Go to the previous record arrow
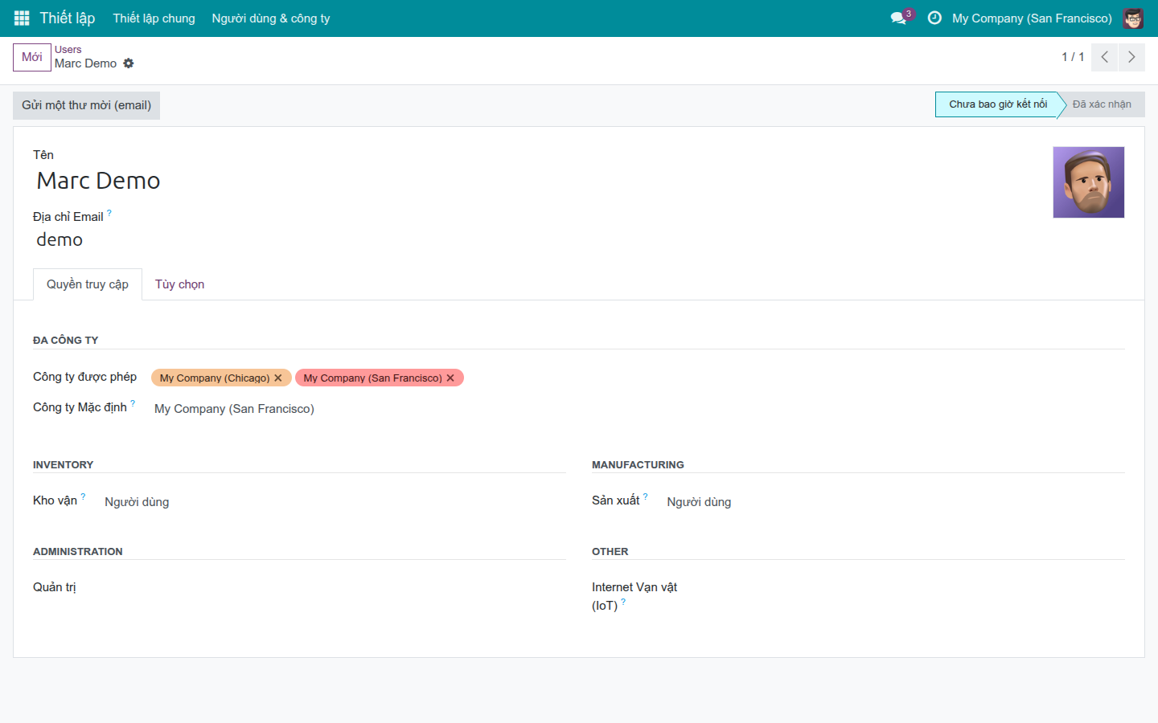This screenshot has height=723, width=1158. tap(1104, 57)
